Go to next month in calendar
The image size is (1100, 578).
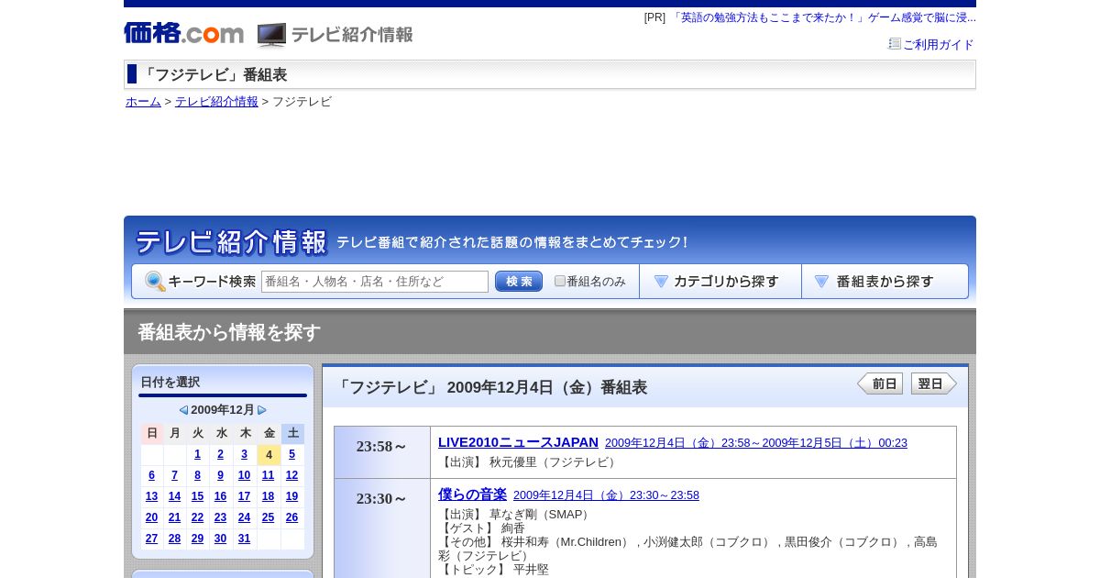coord(262,410)
